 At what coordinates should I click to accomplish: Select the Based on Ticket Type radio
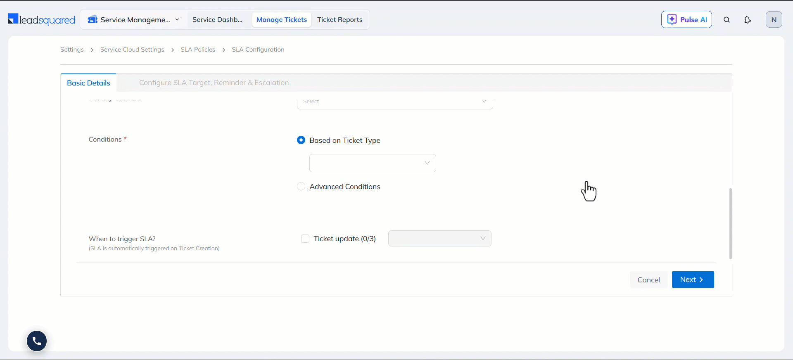(x=301, y=140)
